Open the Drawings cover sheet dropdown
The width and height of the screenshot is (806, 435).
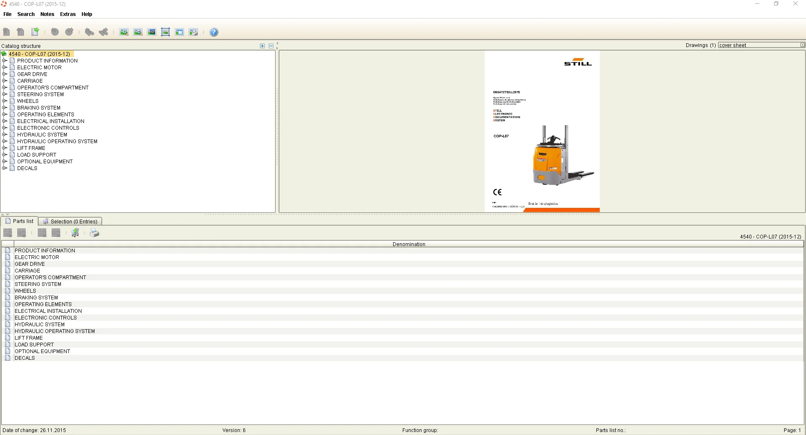coord(802,45)
